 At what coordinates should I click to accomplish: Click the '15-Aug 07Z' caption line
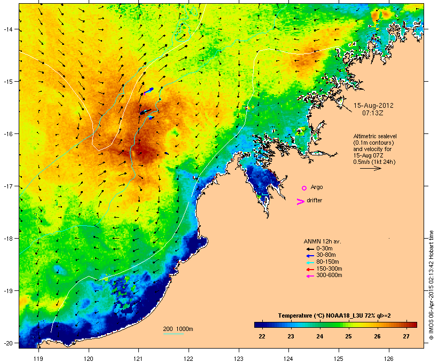[368, 155]
